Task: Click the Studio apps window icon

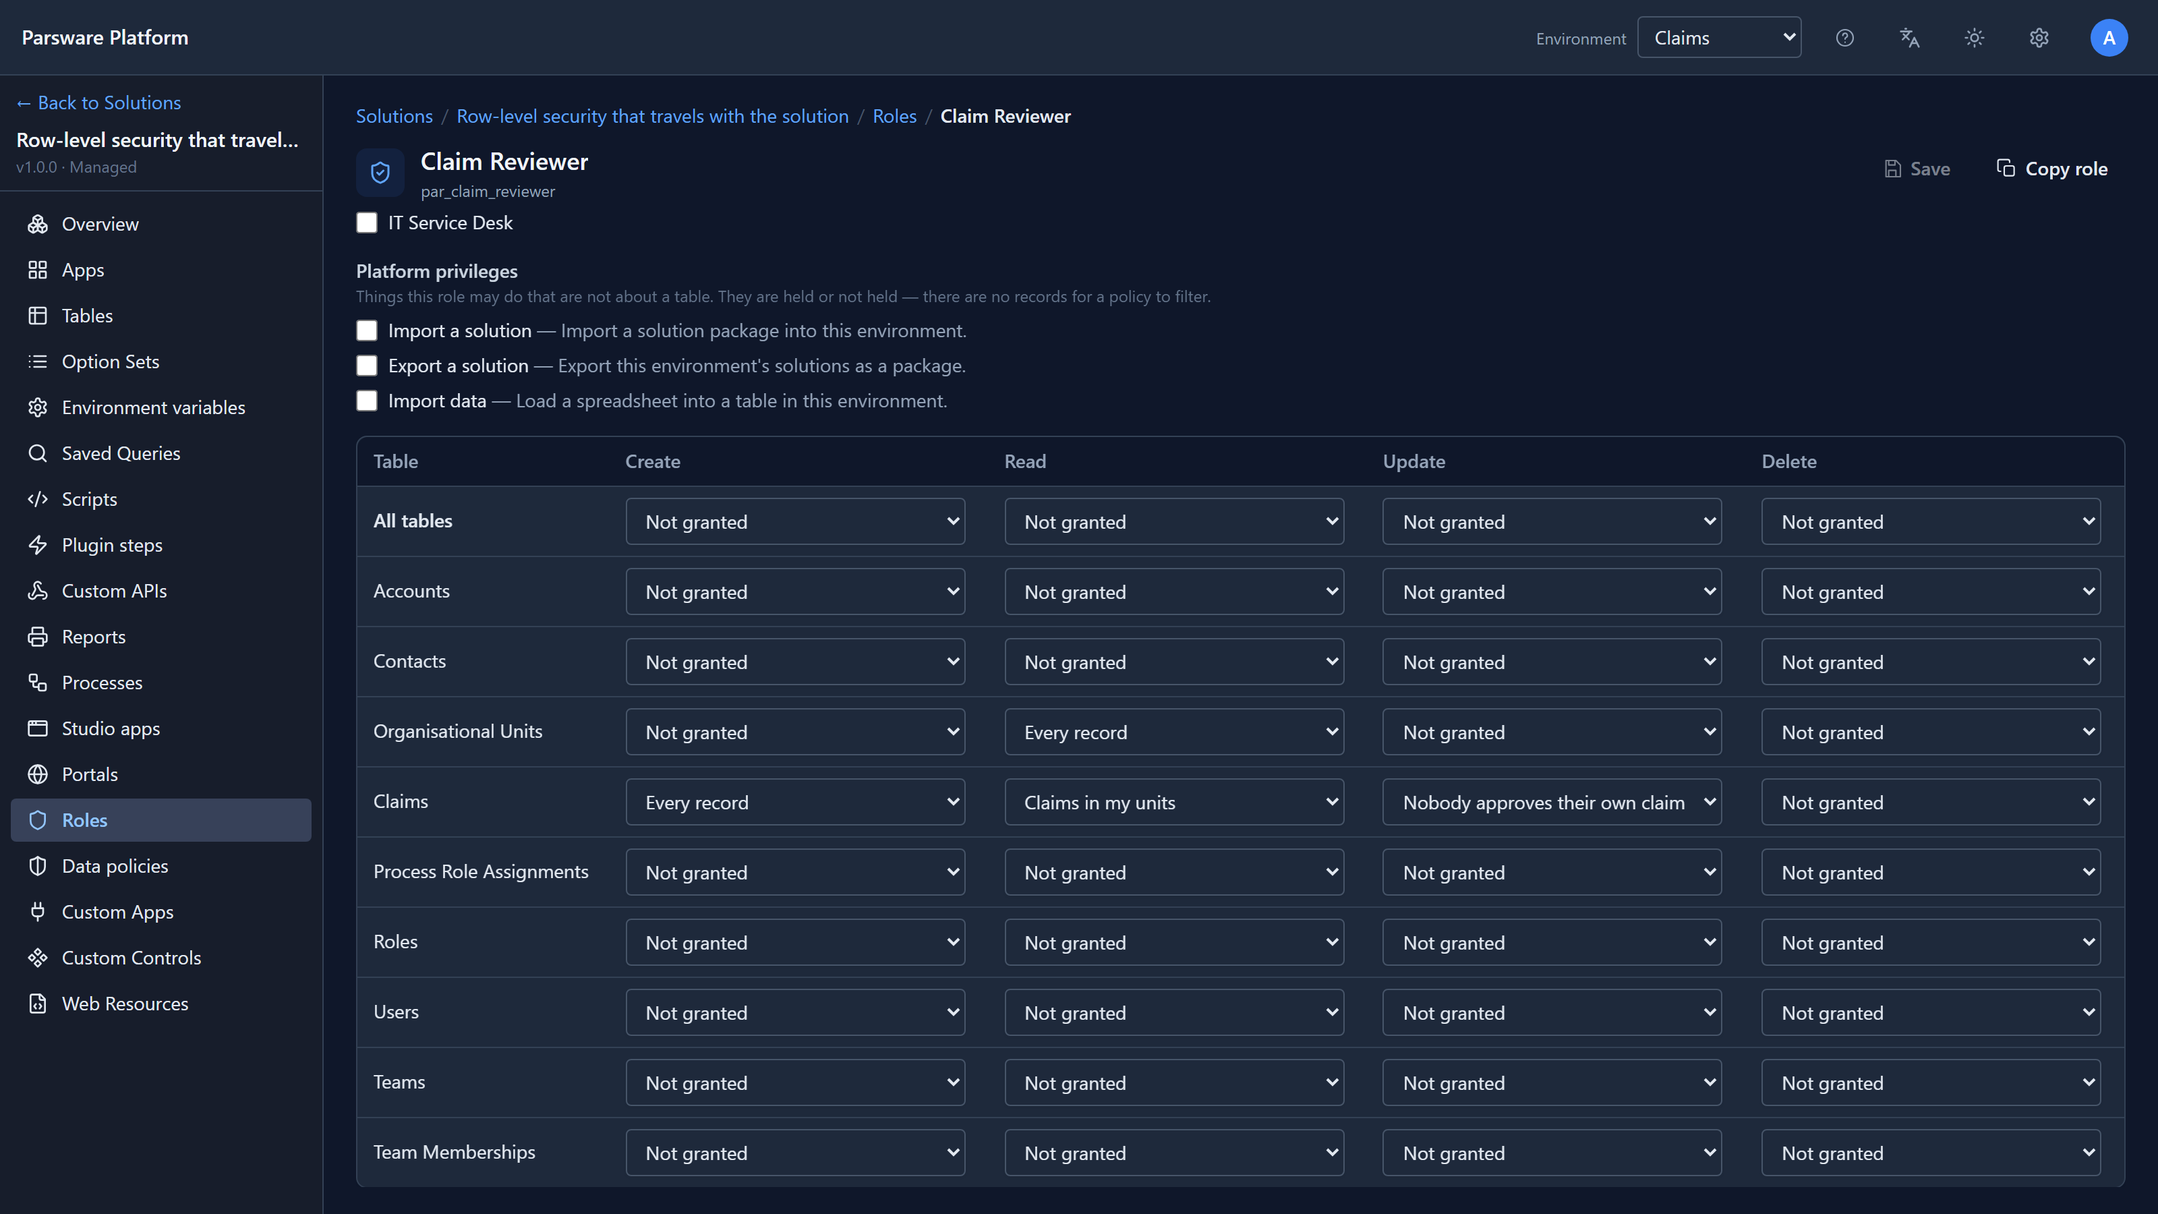Action: pyautogui.click(x=38, y=728)
